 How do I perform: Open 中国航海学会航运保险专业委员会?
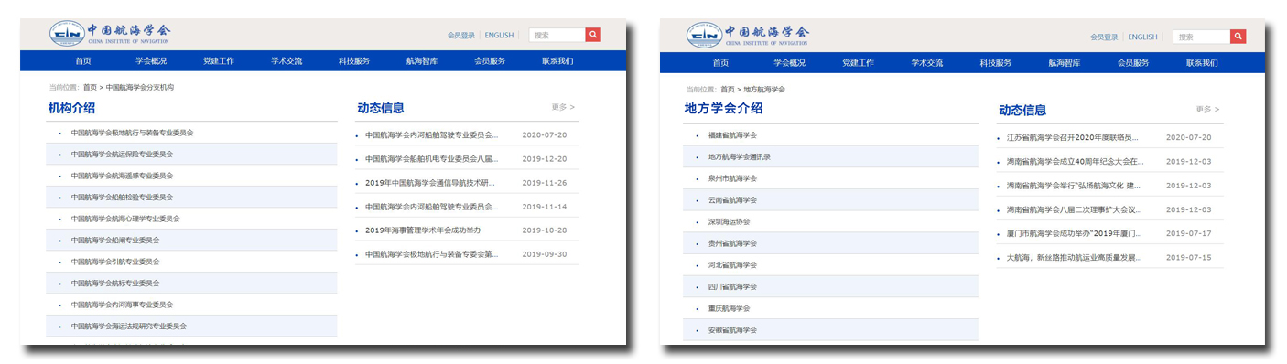point(122,154)
